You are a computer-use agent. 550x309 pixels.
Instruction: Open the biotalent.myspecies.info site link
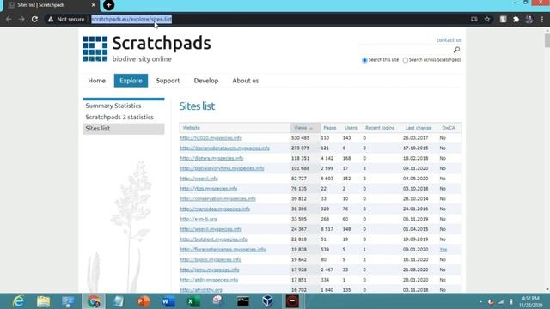[214, 239]
